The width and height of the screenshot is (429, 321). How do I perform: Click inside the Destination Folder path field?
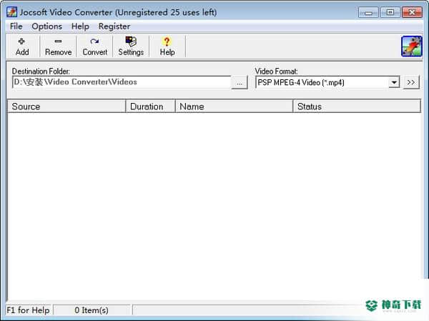tap(122, 82)
